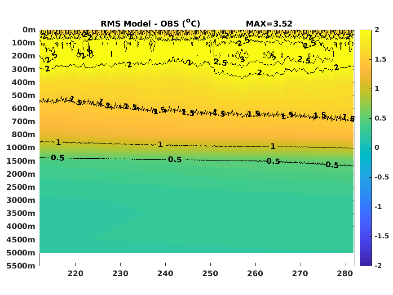Click the '200m' depth axis label

click(x=23, y=56)
